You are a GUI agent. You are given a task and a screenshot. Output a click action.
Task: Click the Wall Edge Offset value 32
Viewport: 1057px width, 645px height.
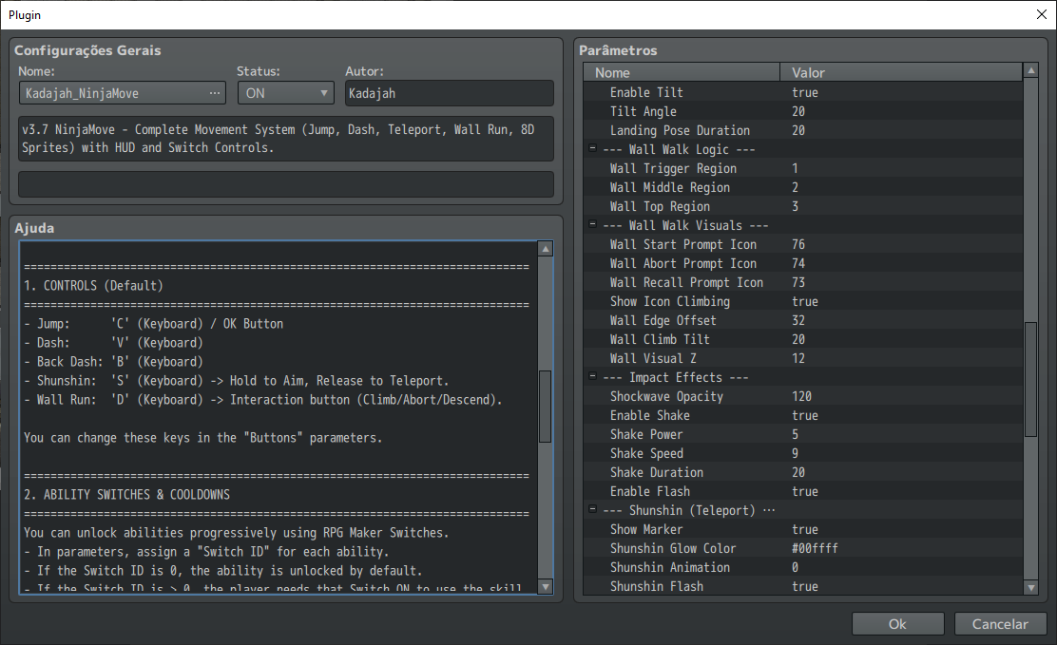798,320
